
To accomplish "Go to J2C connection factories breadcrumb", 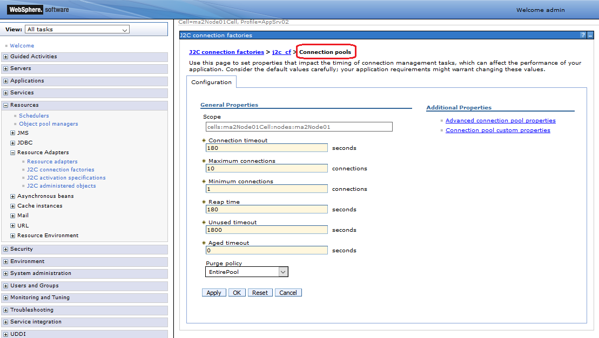I will 226,52.
